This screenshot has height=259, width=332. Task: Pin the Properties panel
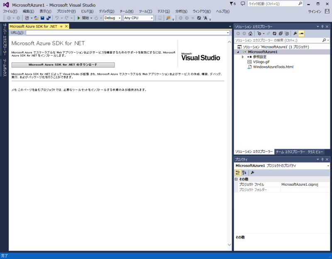tap(322, 159)
